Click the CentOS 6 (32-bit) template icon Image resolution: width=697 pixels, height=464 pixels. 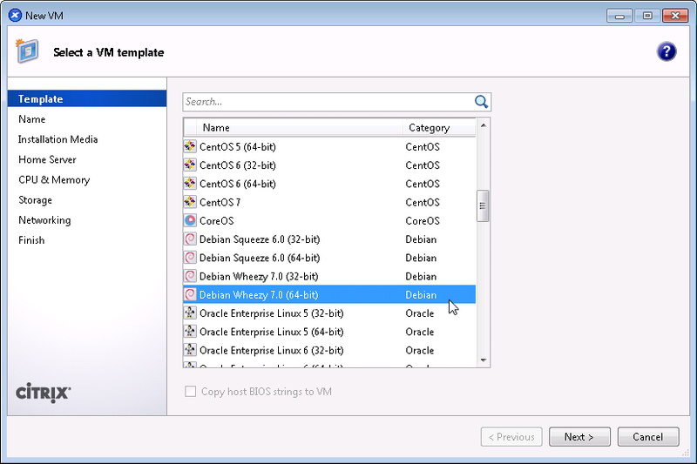pos(190,165)
